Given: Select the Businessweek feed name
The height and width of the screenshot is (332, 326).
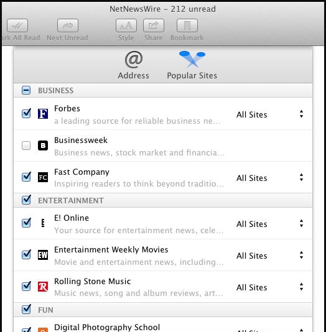Looking at the screenshot, I should tap(81, 140).
